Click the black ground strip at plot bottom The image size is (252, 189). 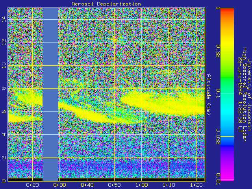[x=106, y=180]
